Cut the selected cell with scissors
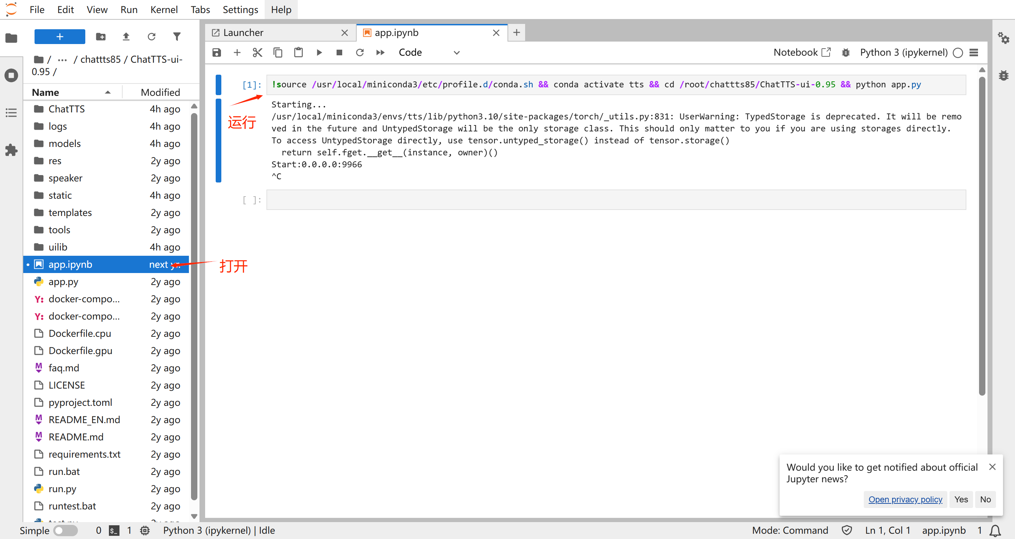The width and height of the screenshot is (1015, 539). [258, 52]
